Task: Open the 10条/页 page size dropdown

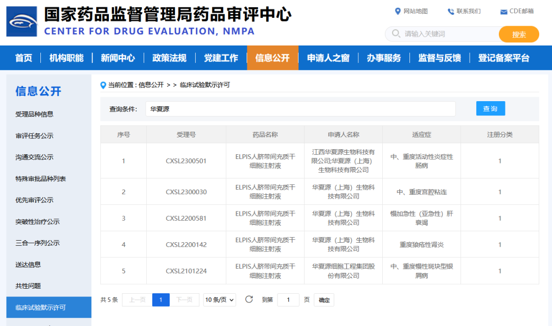Action: 219,300
